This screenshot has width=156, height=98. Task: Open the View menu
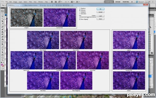pyautogui.click(x=35, y=2)
